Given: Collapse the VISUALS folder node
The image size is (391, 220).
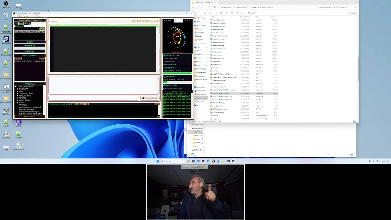Looking at the screenshot, I should tap(18, 102).
